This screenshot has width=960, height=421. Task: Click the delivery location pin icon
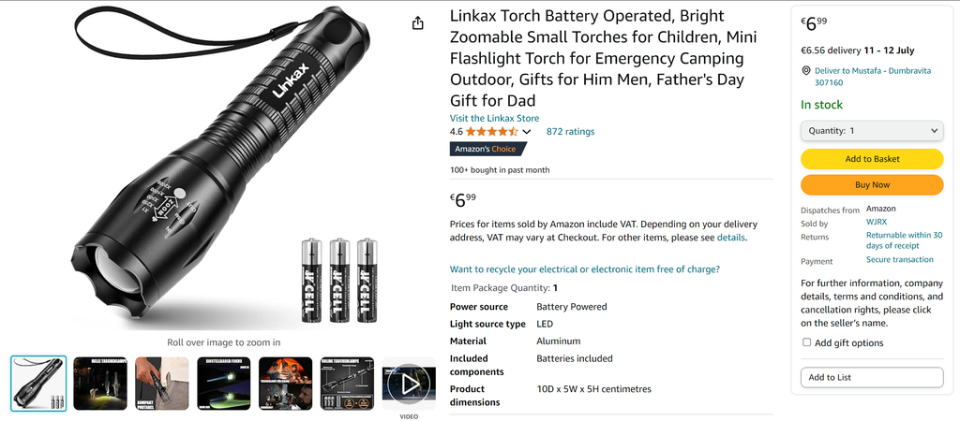pyautogui.click(x=806, y=71)
